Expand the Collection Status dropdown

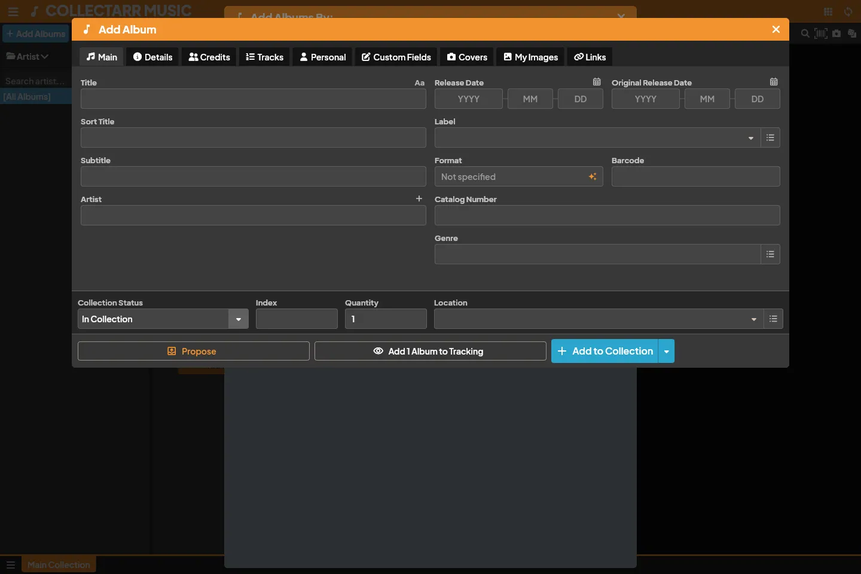[238, 319]
